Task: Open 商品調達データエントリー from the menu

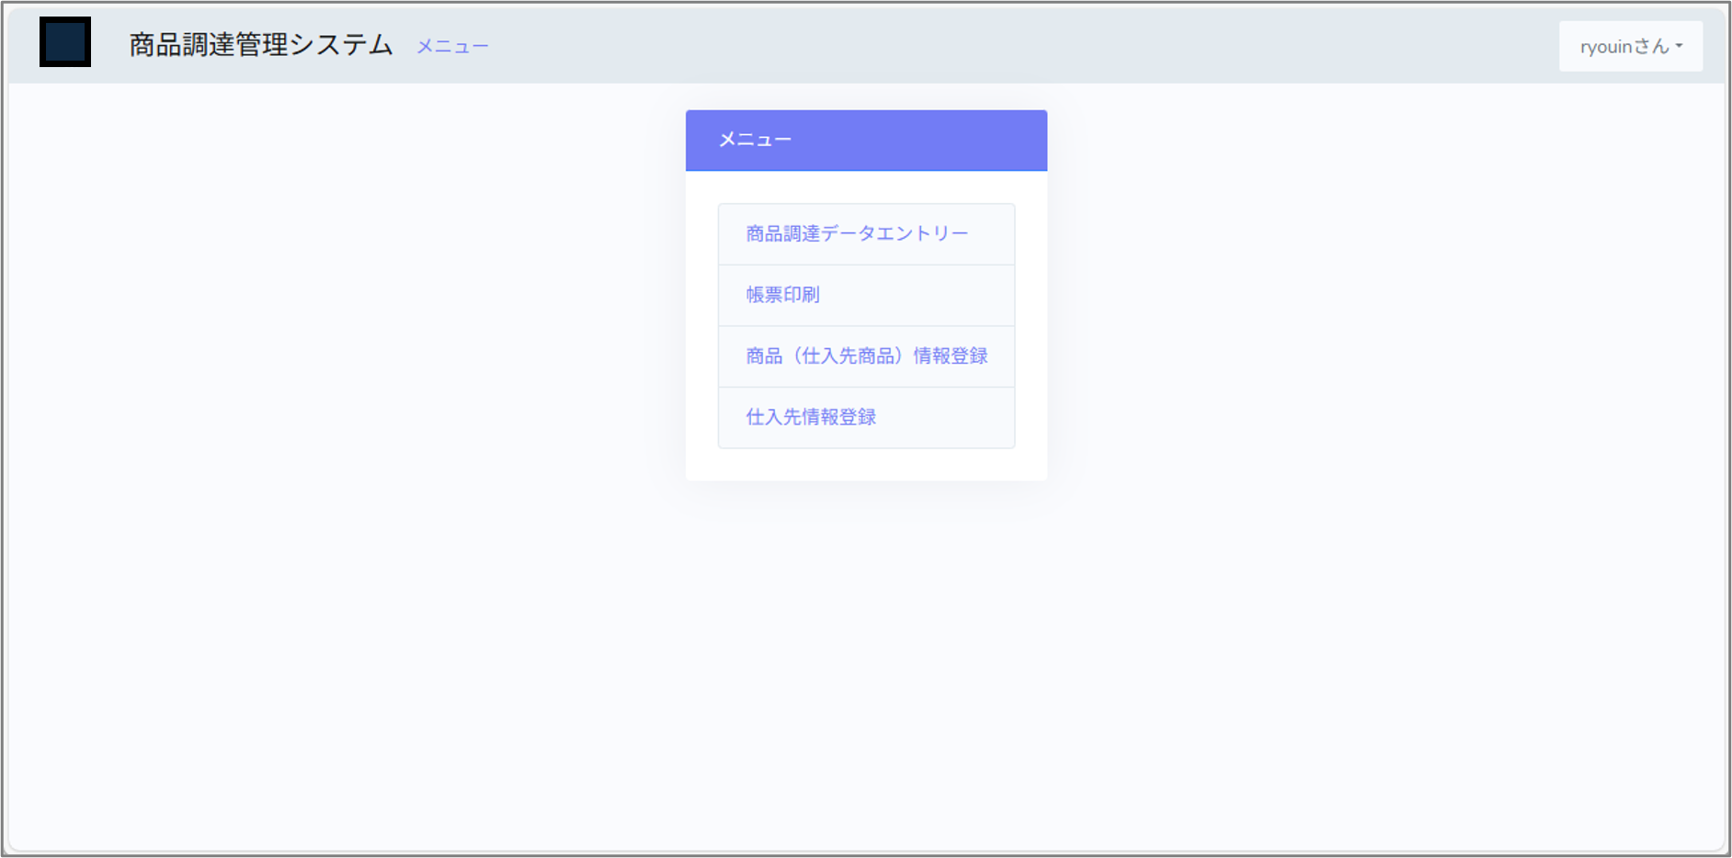Action: [857, 234]
